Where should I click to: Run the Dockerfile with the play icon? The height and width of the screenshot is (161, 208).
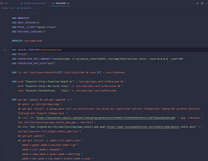pyautogui.click(x=198, y=3)
